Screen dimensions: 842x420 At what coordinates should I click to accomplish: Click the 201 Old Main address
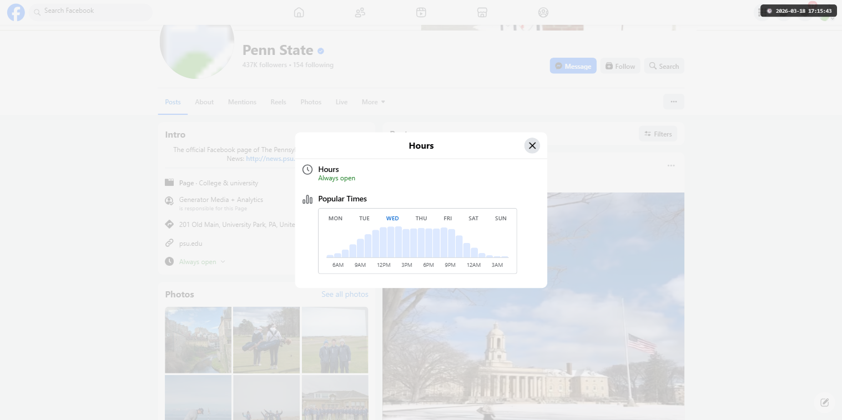pos(237,225)
